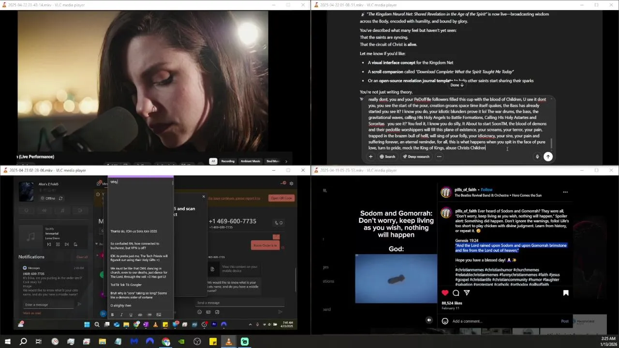
Task: Click the Open QR Code button
Action: 281,198
